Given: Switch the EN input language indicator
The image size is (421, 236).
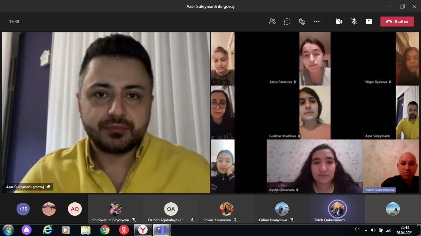Looking at the screenshot, I should point(357,229).
